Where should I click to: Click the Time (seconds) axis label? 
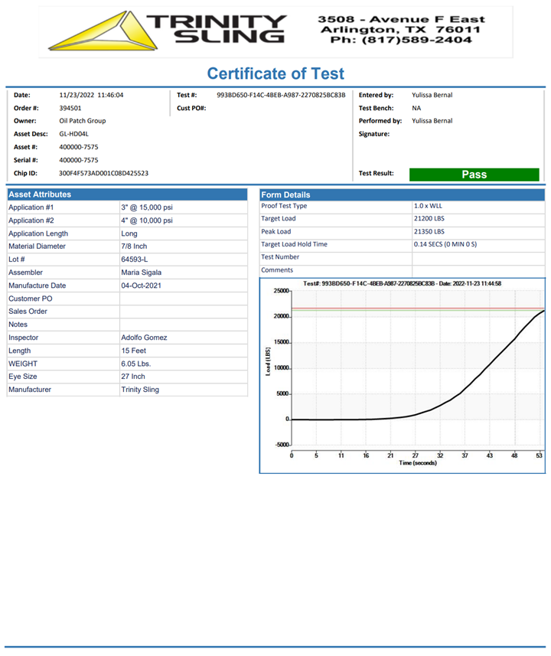417,463
